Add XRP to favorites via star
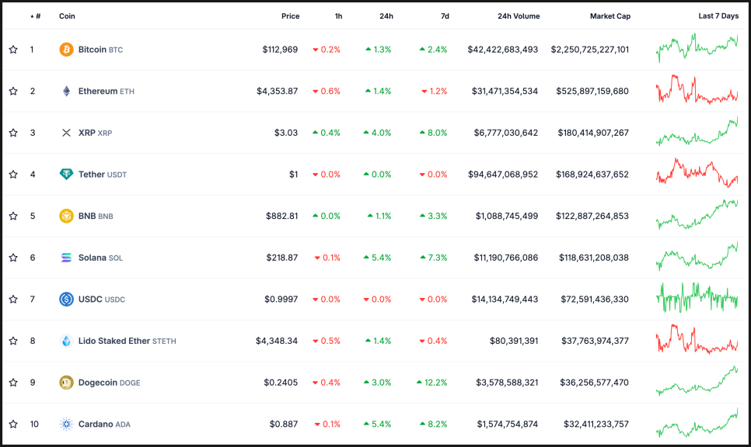751x447 pixels. tap(13, 133)
